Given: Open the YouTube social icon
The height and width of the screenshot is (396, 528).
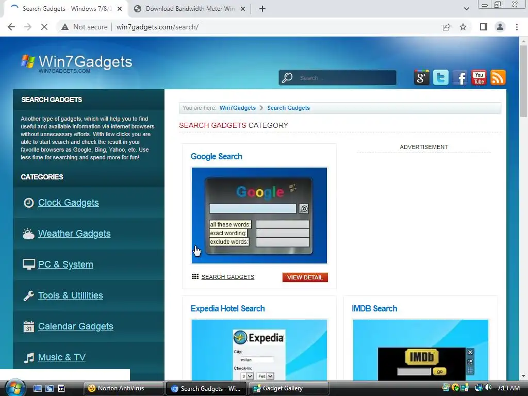Looking at the screenshot, I should [x=479, y=77].
